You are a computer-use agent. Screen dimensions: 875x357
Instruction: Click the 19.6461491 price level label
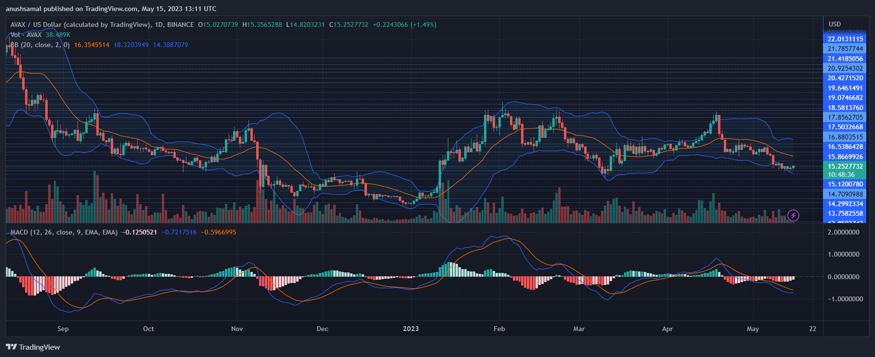[845, 88]
